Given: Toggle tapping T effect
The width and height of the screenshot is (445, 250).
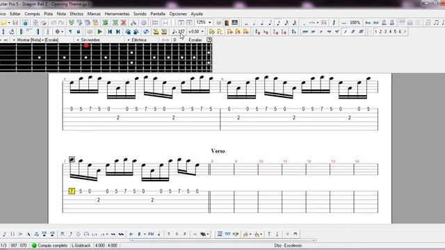Looking at the screenshot, I should coord(168,234).
